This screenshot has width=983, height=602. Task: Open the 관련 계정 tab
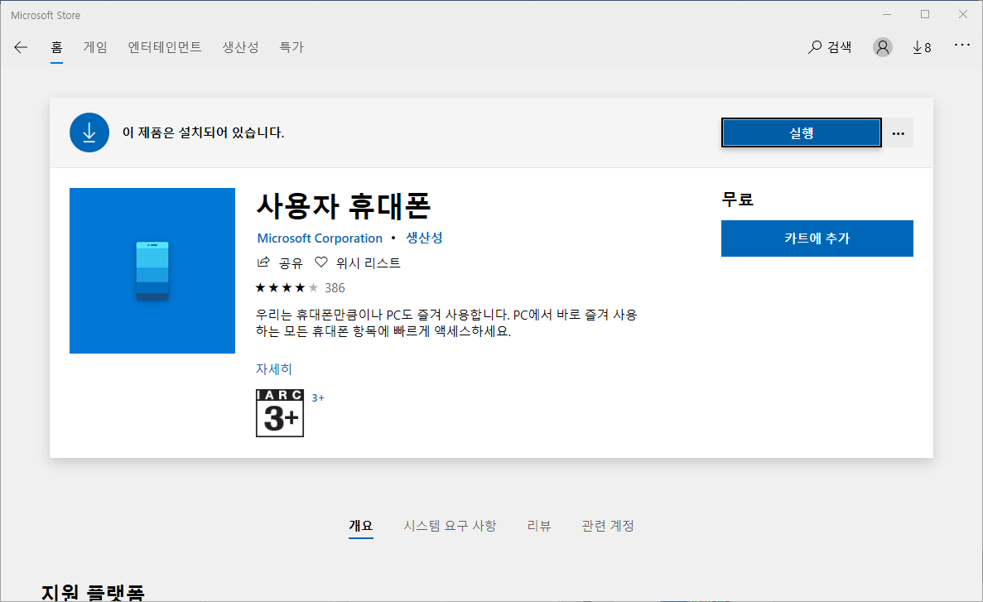[608, 526]
